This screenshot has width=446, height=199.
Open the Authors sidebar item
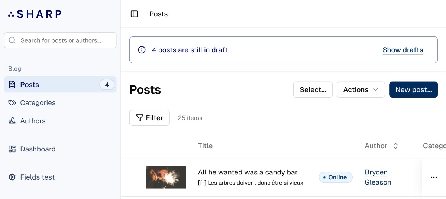point(33,121)
